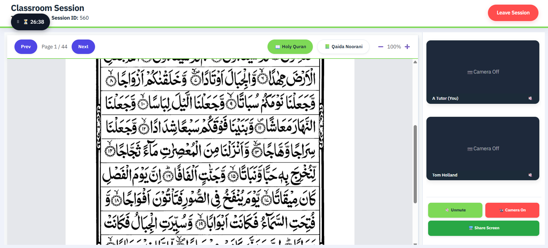Click the zoom in plus icon
The height and width of the screenshot is (248, 548).
tap(407, 47)
